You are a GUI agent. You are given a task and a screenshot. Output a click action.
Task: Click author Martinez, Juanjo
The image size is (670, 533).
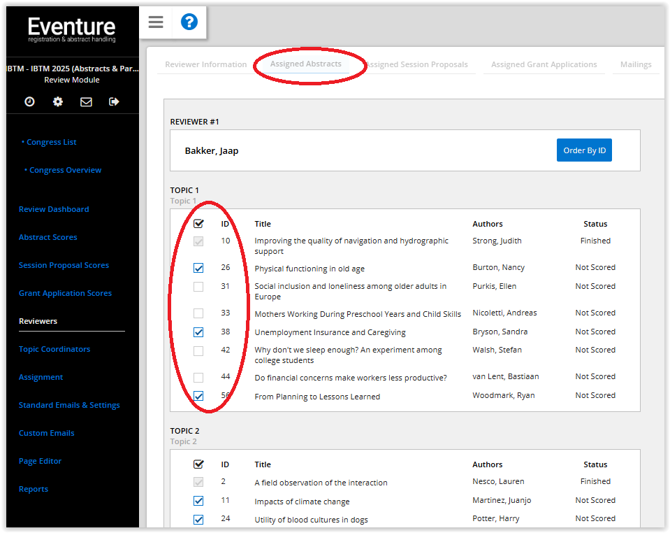tap(502, 500)
